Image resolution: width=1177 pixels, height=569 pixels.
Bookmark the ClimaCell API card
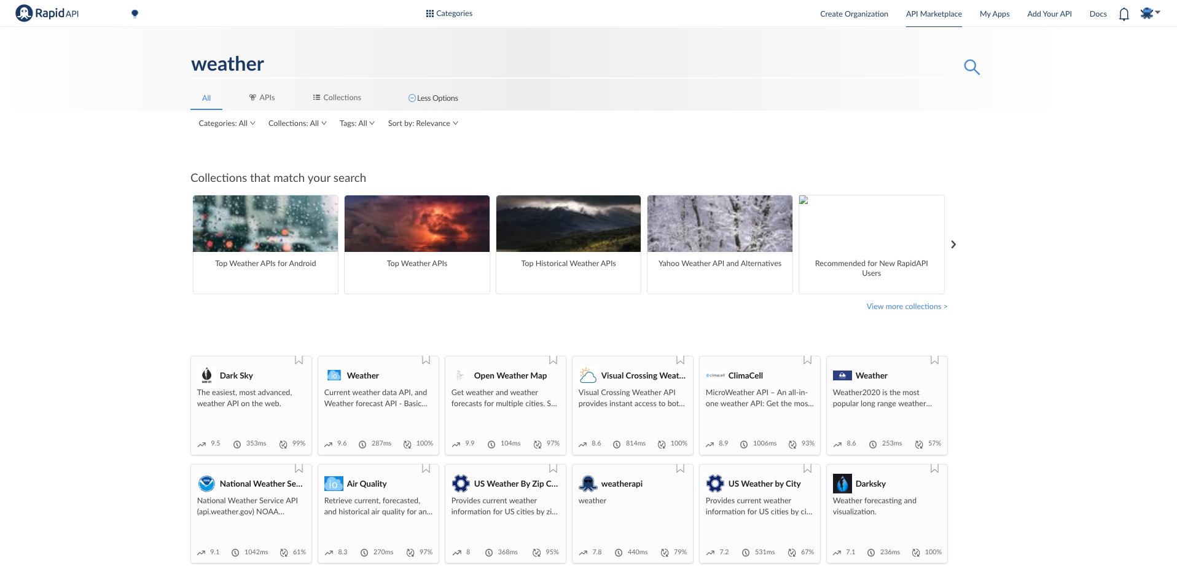tap(807, 360)
